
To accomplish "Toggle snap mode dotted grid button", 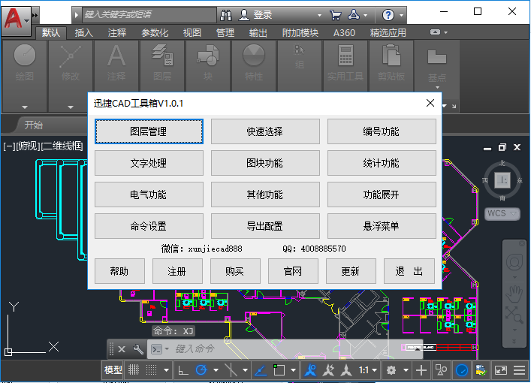I will pyautogui.click(x=151, y=370).
